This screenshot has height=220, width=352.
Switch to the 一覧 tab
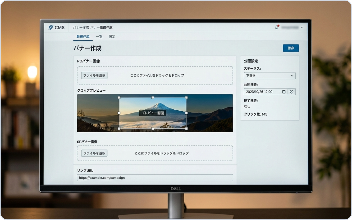(x=99, y=37)
